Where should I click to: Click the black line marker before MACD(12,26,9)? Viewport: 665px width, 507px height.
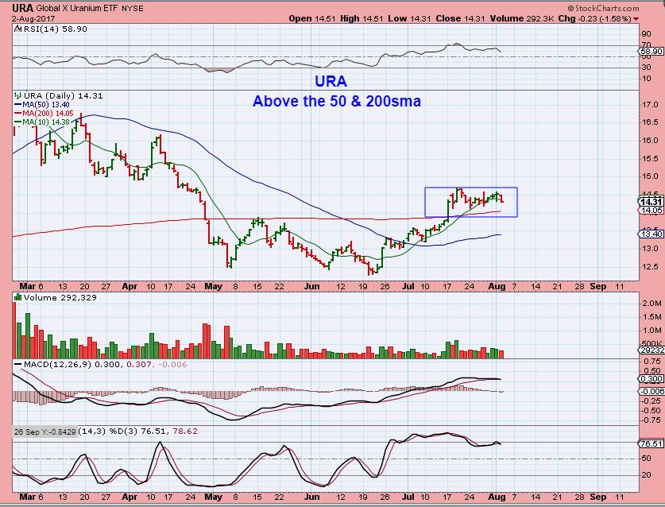tap(18, 365)
